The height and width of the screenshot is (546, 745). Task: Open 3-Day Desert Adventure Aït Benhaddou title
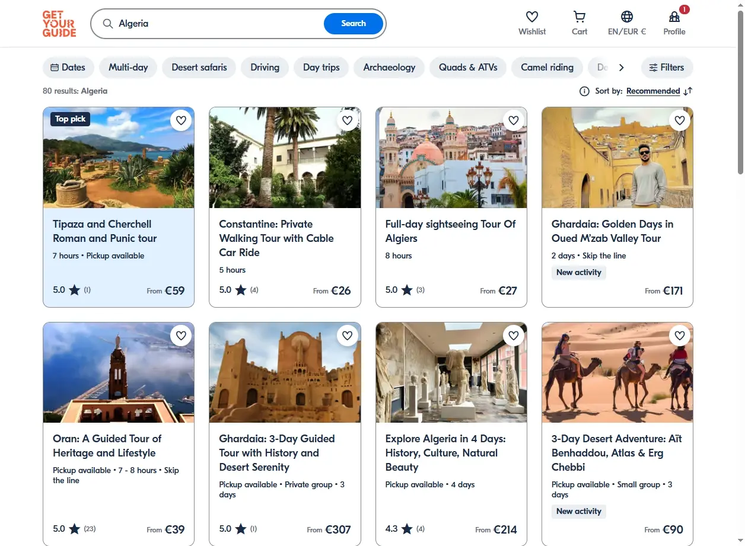tap(617, 453)
